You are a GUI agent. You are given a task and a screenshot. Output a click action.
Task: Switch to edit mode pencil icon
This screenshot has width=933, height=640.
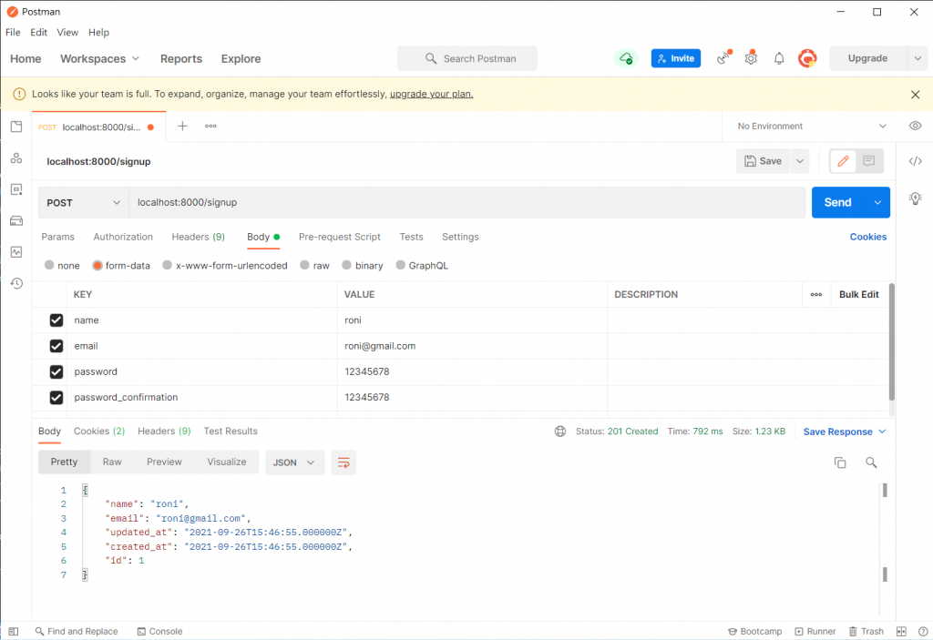[843, 161]
